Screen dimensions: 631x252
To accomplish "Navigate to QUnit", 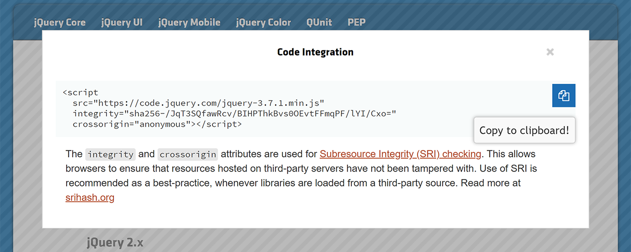I will coord(319,22).
